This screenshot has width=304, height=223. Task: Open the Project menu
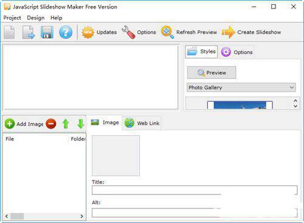pyautogui.click(x=12, y=18)
